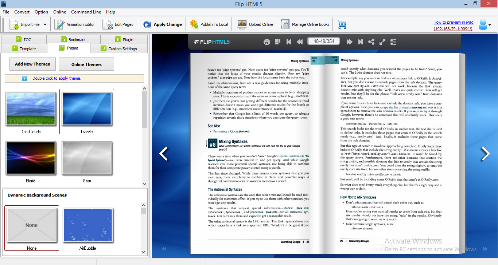Open the Online menu
Screen dimensions: 498x265
pyautogui.click(x=60, y=12)
